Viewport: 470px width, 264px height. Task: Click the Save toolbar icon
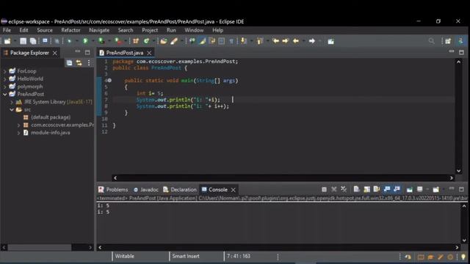(23, 41)
